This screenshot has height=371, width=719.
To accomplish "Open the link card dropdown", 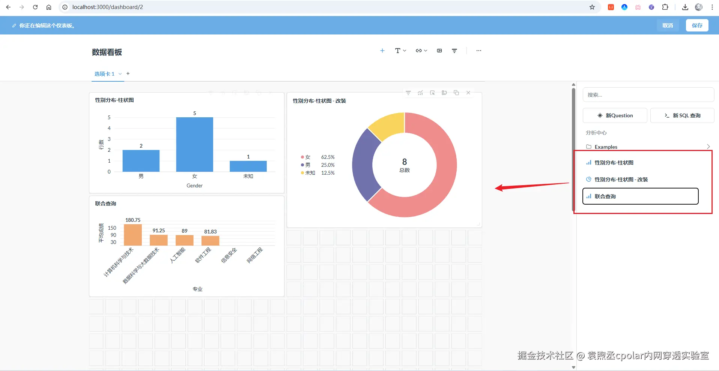I will click(x=421, y=51).
